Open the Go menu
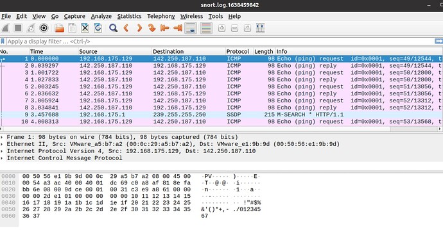This screenshot has width=443, height=233. point(55,17)
